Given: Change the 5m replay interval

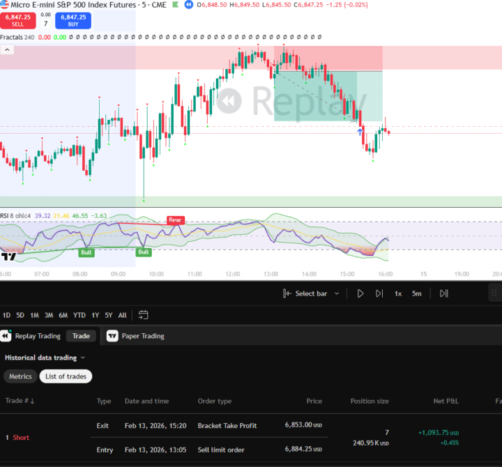Looking at the screenshot, I should (x=416, y=293).
